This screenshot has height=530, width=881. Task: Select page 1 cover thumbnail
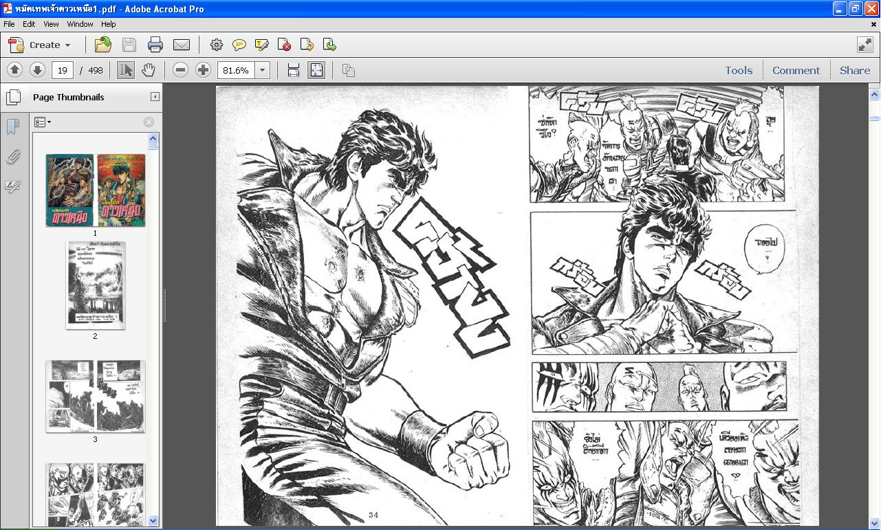click(x=96, y=190)
